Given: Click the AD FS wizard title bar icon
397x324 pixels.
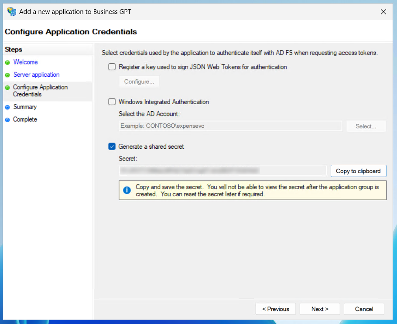Looking at the screenshot, I should [x=12, y=11].
